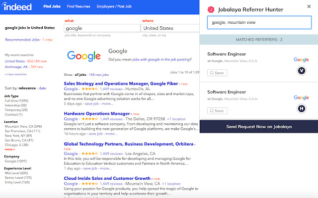318x198 pixels.
Task: Click the Indeed logo
Action: pos(17,6)
